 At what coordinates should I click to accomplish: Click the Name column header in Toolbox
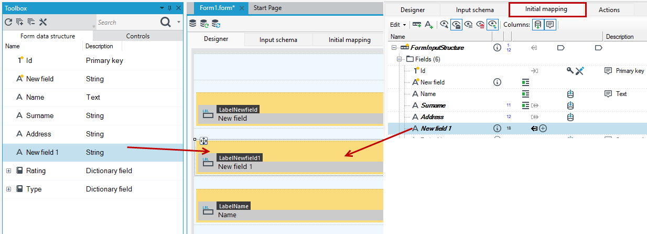coord(12,46)
